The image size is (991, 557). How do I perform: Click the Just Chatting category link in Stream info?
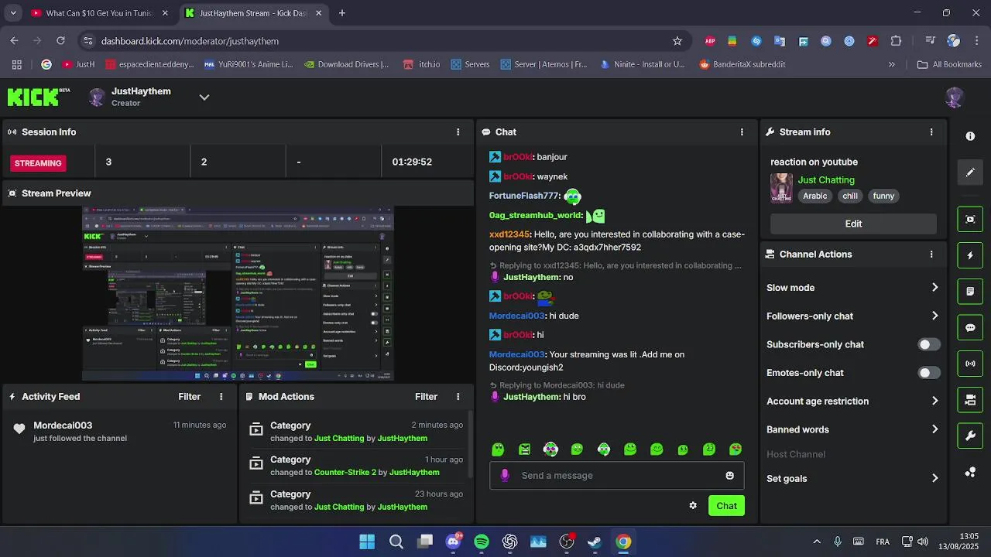tap(826, 180)
